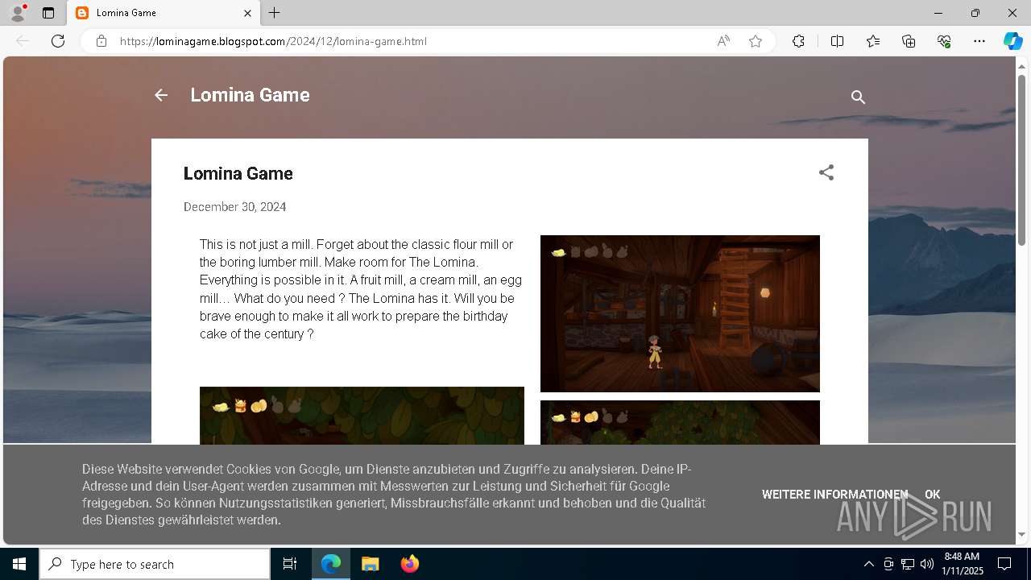Toggle split screen view
Viewport: 1031px width, 580px height.
point(837,41)
